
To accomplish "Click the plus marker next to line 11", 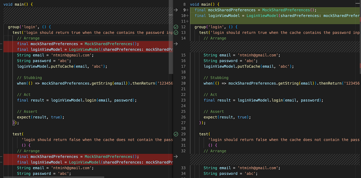I will (187, 21).
